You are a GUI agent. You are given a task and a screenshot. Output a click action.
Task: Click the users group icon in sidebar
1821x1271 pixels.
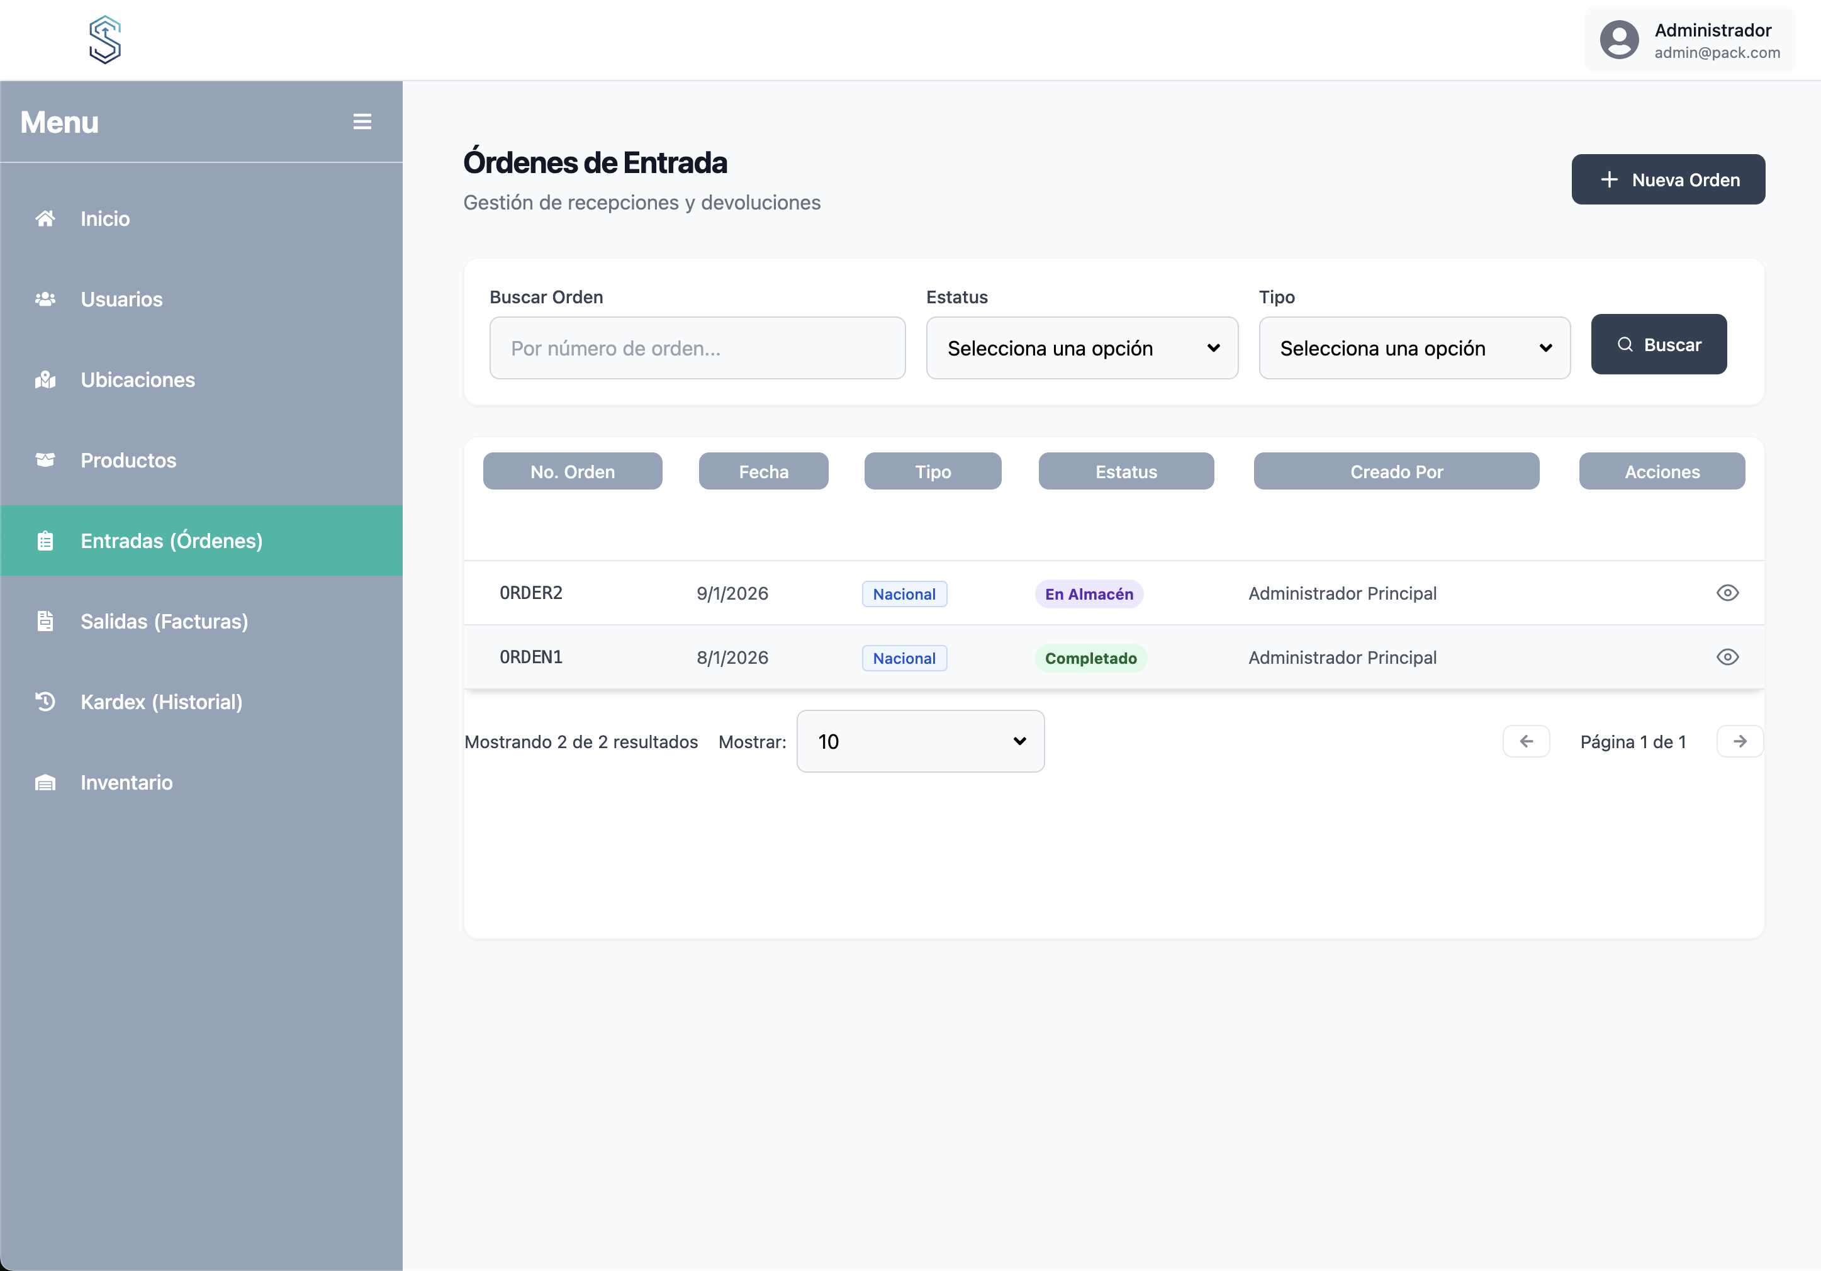tap(45, 299)
